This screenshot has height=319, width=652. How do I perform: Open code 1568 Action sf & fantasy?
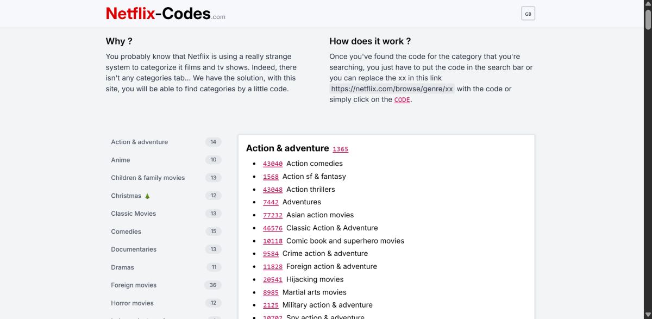click(271, 176)
